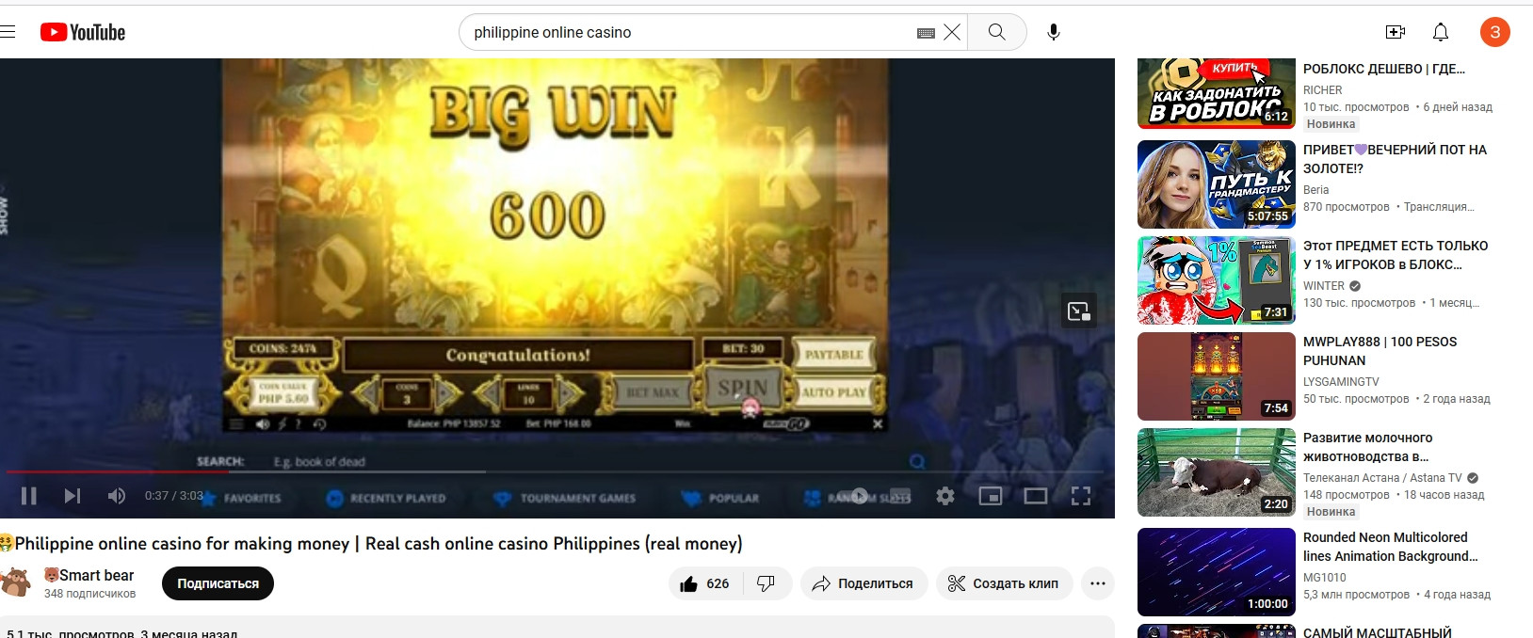This screenshot has height=638, width=1533.
Task: Open the Smart bear channel name
Action: (89, 575)
